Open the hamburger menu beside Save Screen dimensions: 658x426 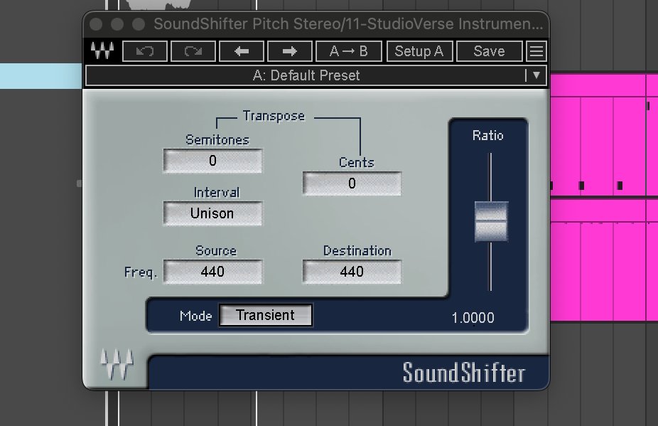coord(536,50)
